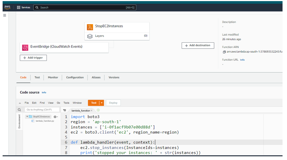The height and width of the screenshot is (160, 287).
Task: Click line number 5 in the gutter
Action: point(66,137)
